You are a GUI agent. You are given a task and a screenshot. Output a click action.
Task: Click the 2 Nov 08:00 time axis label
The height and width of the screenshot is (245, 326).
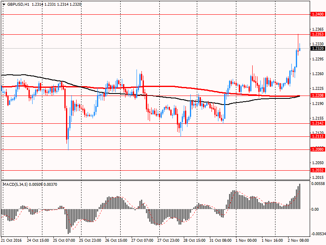298,241
